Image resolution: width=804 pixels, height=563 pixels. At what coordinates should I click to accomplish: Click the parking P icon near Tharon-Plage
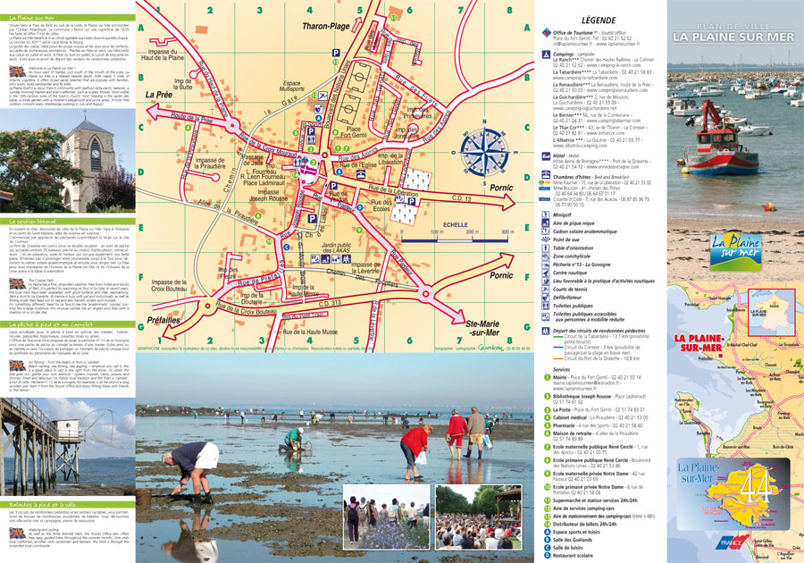coord(335,53)
